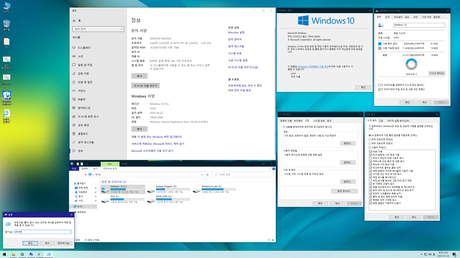Image resolution: width=460 pixels, height=258 pixels.
Task: Show hidden system tray icons
Action: (421, 254)
